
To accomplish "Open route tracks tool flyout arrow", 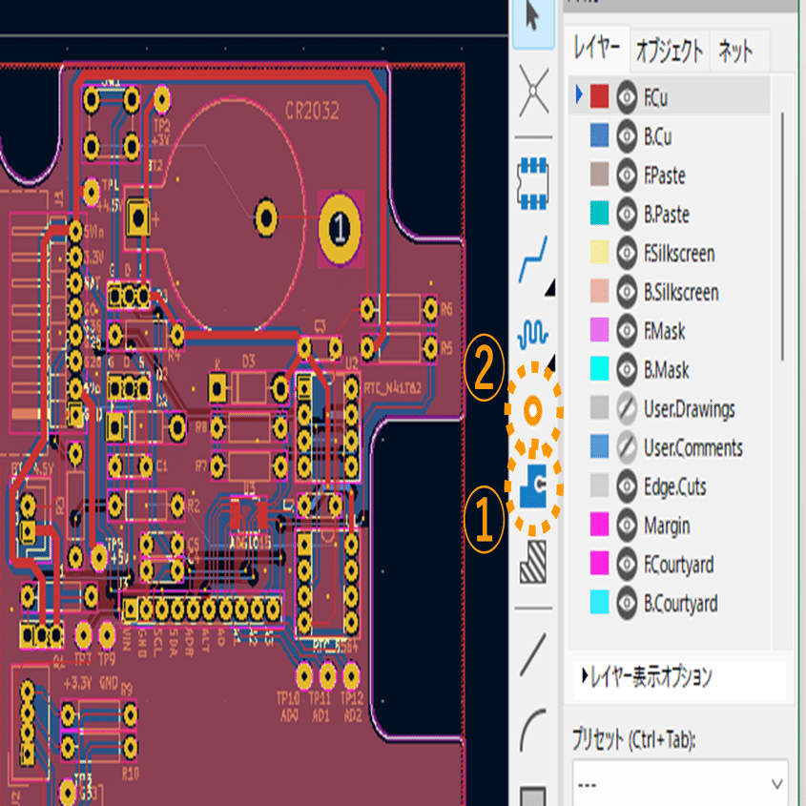I will (550, 288).
